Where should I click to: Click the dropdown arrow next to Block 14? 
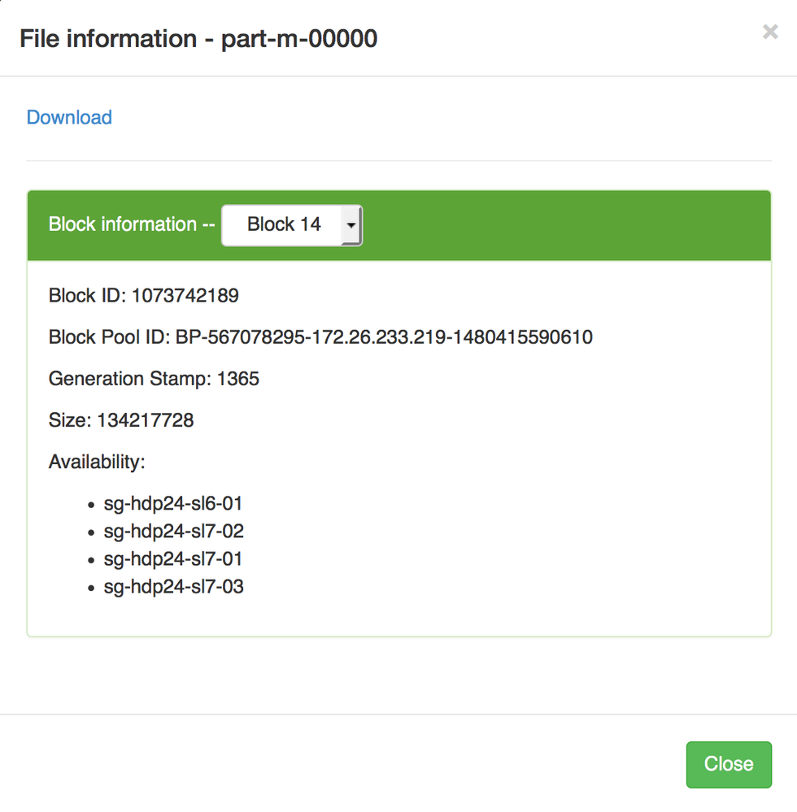[351, 225]
